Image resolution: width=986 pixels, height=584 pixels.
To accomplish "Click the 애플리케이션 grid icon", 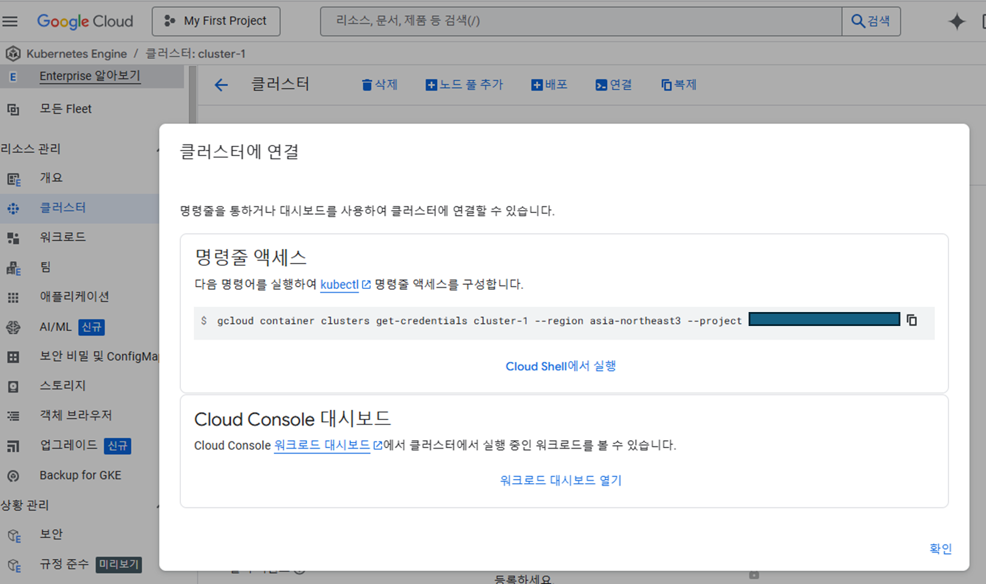I will pos(13,297).
